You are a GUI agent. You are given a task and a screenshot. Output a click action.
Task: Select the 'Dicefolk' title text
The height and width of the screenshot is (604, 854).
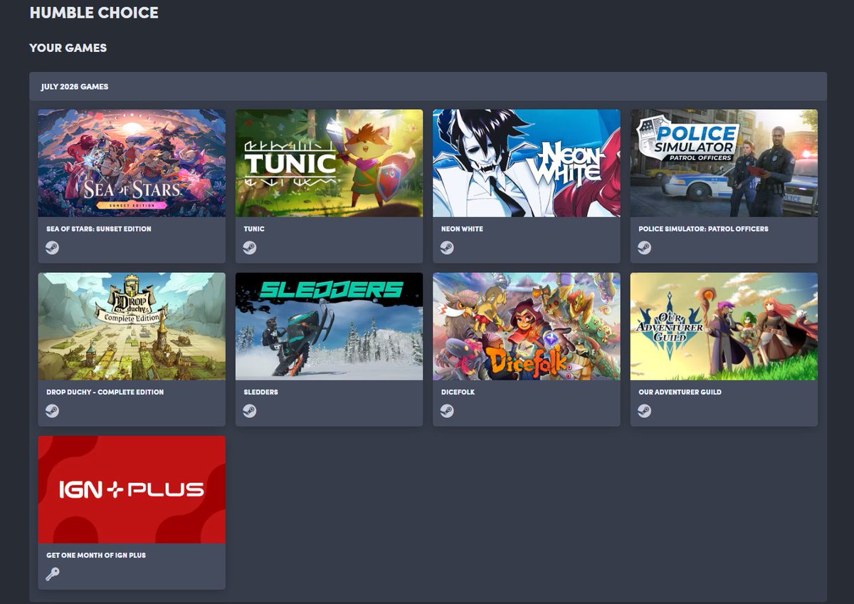(x=458, y=392)
